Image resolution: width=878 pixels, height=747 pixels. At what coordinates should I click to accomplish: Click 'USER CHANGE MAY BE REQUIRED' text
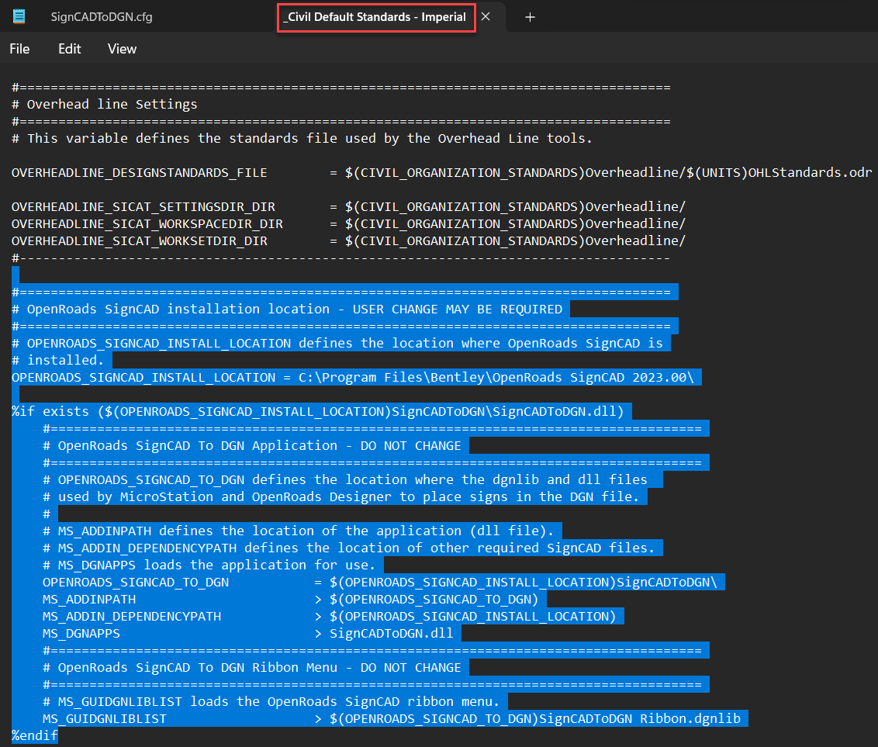[x=458, y=309]
